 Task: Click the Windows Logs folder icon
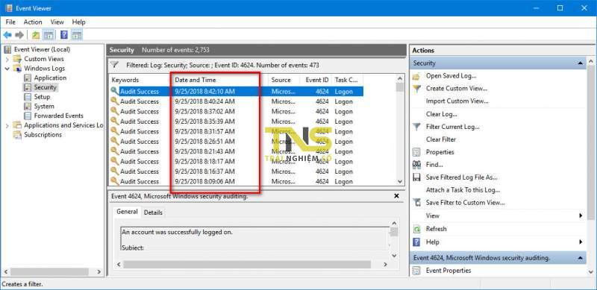pos(17,69)
